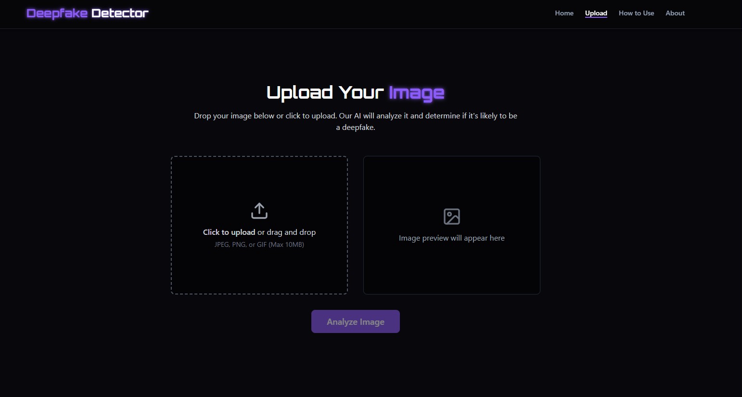Go to How to Use
The width and height of the screenshot is (742, 397).
click(636, 13)
